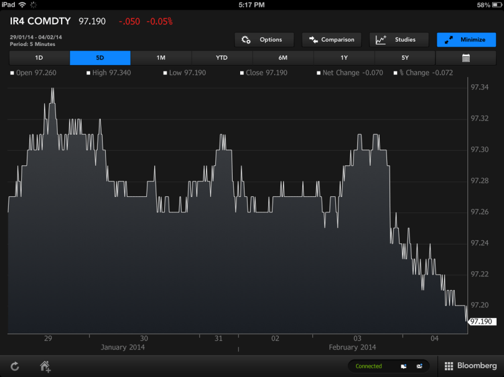The image size is (504, 377).
Task: Tap the screen icon beside Connected status
Action: coord(404,366)
